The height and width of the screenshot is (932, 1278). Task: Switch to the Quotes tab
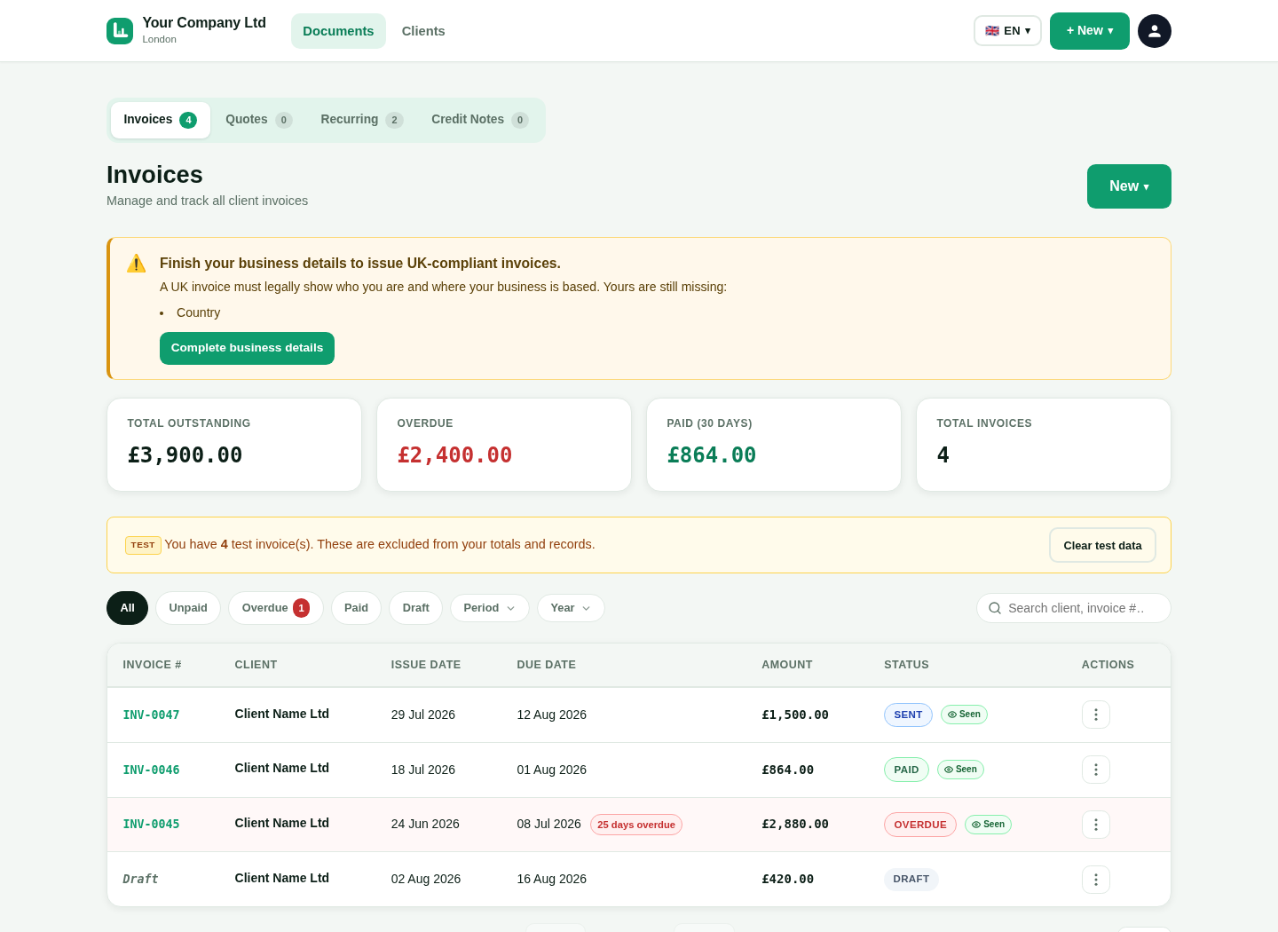click(258, 120)
